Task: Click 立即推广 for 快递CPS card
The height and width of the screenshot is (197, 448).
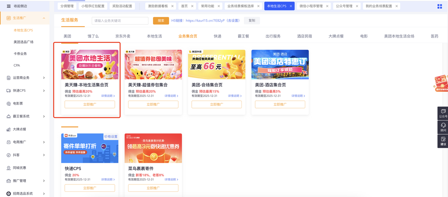Action: (90, 188)
